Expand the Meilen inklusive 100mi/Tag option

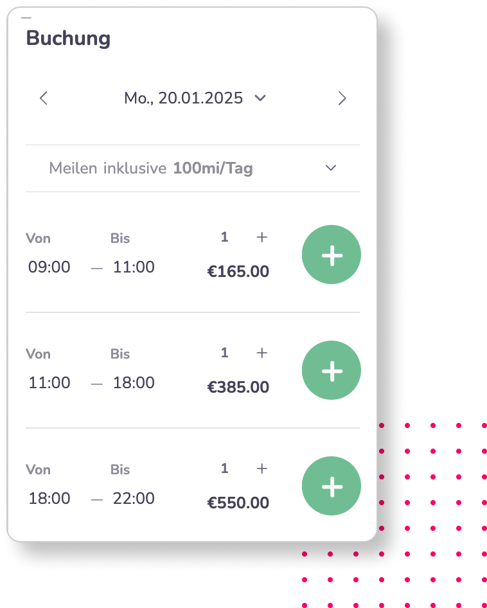[x=193, y=168]
